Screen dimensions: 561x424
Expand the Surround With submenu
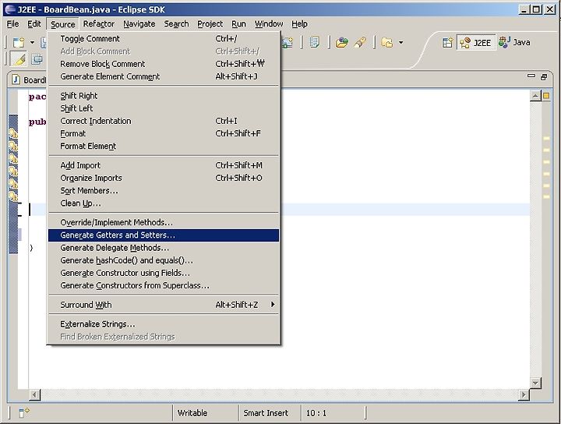pos(164,305)
